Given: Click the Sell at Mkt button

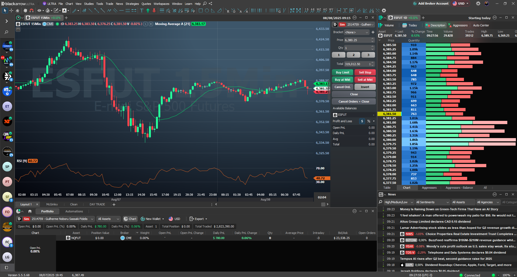Looking at the screenshot, I should [365, 80].
